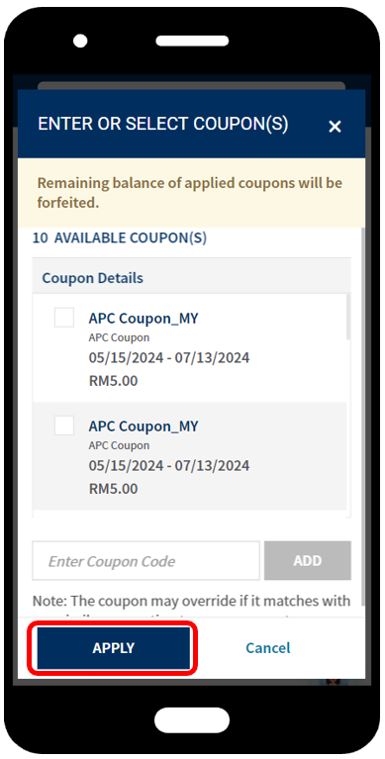Click the second coupon's RM5.00 amount
Image resolution: width=385 pixels, height=759 pixels.
click(x=113, y=489)
